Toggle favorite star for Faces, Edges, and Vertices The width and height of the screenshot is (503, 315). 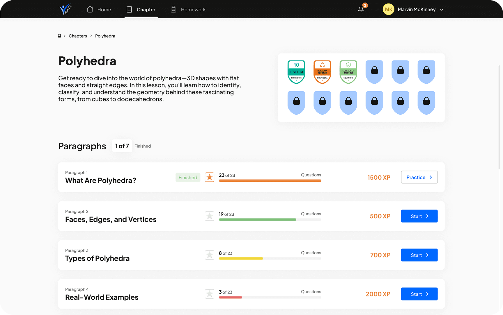210,216
